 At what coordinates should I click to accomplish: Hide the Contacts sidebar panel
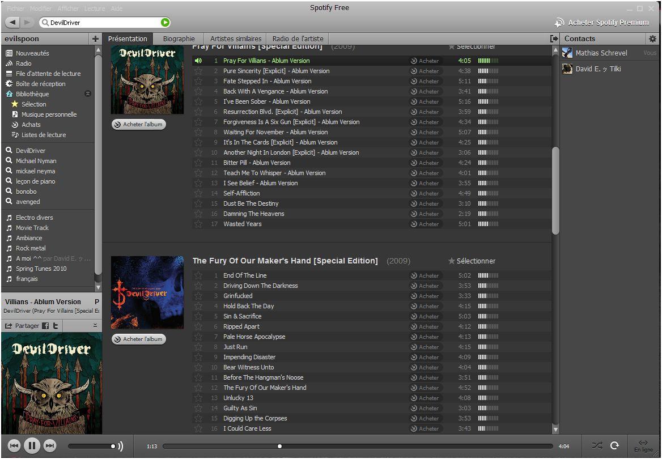tap(554, 39)
